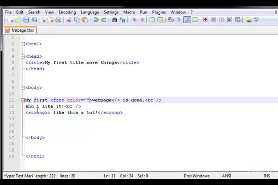Click the Zoom Out icon
This screenshot has height=185, width=278.
click(142, 20)
